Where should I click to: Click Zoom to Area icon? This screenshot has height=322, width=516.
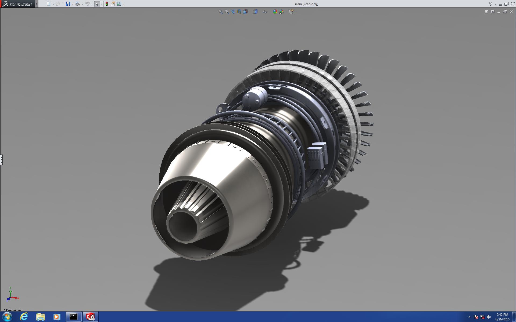coord(227,12)
